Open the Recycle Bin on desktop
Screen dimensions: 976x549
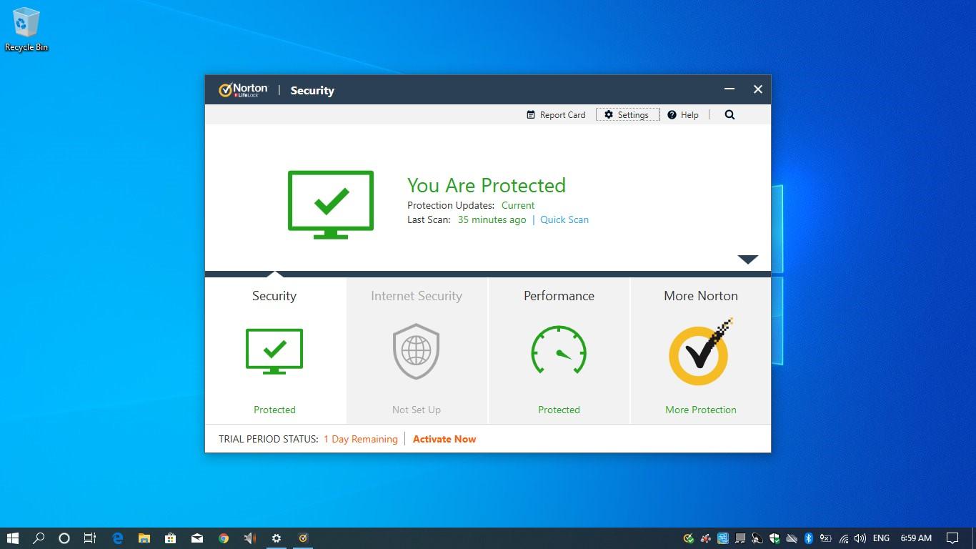(26, 29)
